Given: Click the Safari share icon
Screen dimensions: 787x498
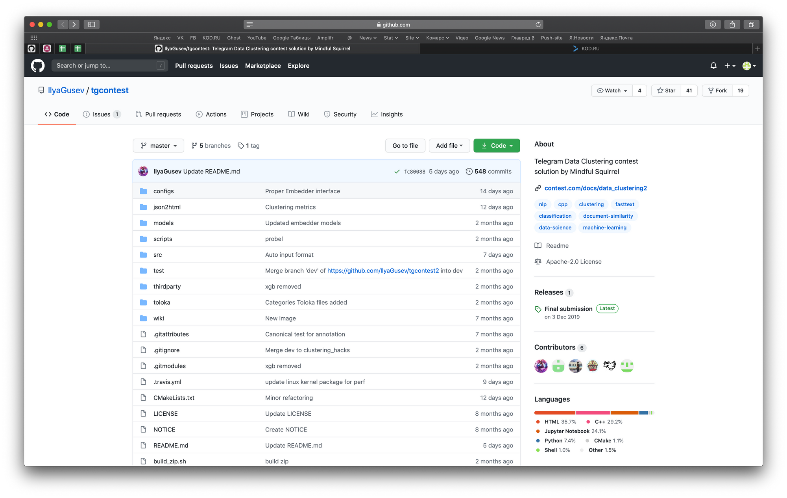Looking at the screenshot, I should coord(732,24).
